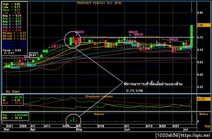Select the Open = 0.71 legend row

[x=11, y=10]
